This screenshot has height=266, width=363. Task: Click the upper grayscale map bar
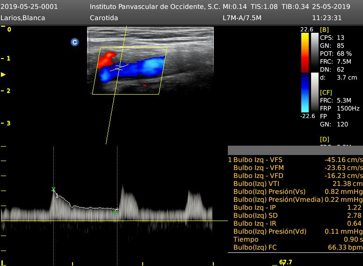click(315, 53)
